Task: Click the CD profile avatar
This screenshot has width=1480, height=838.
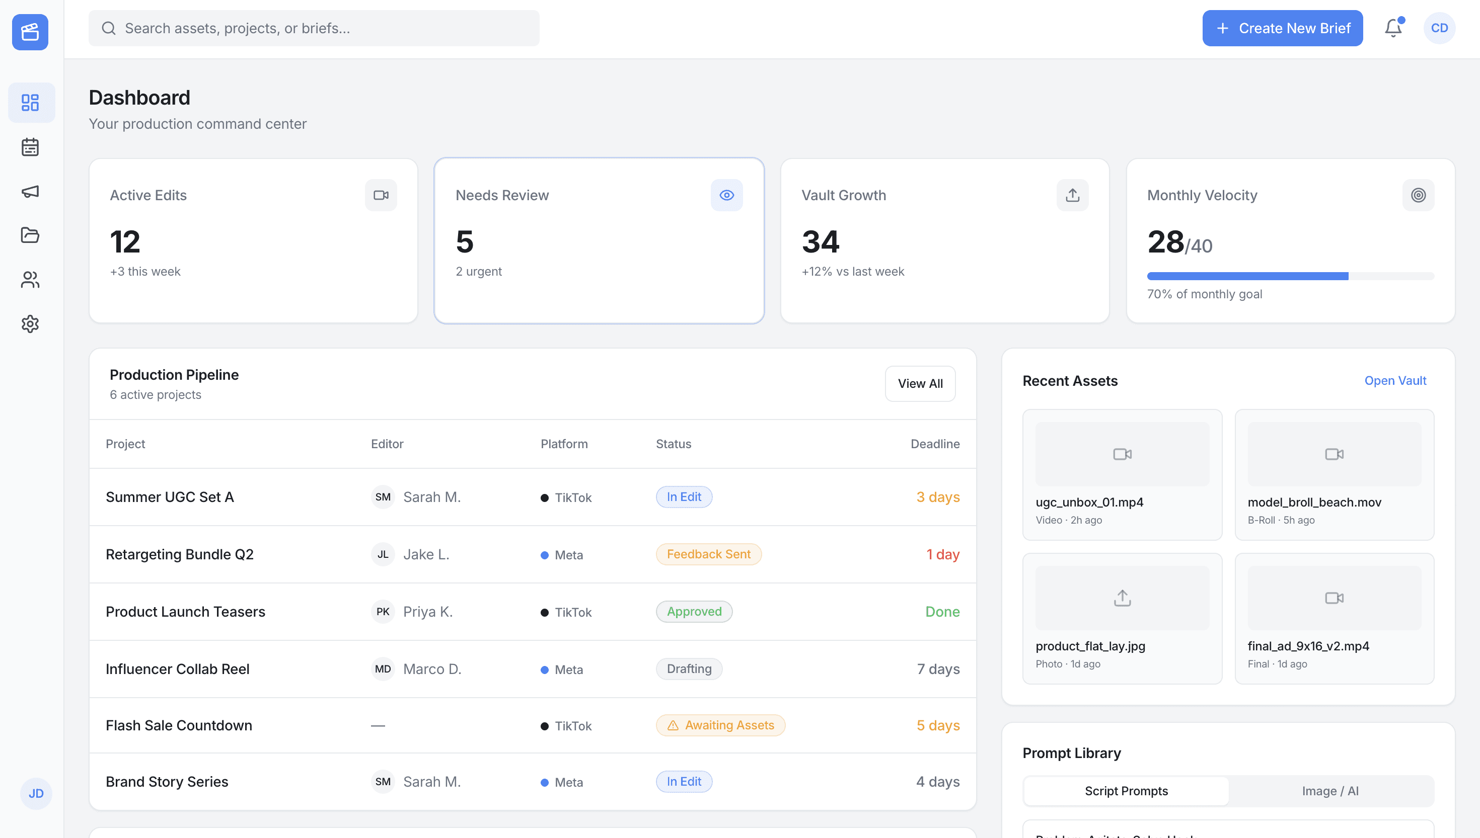Action: 1439,28
